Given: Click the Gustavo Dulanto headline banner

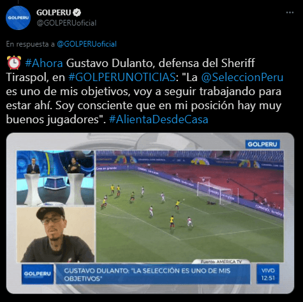Looking at the screenshot, I should (x=153, y=275).
